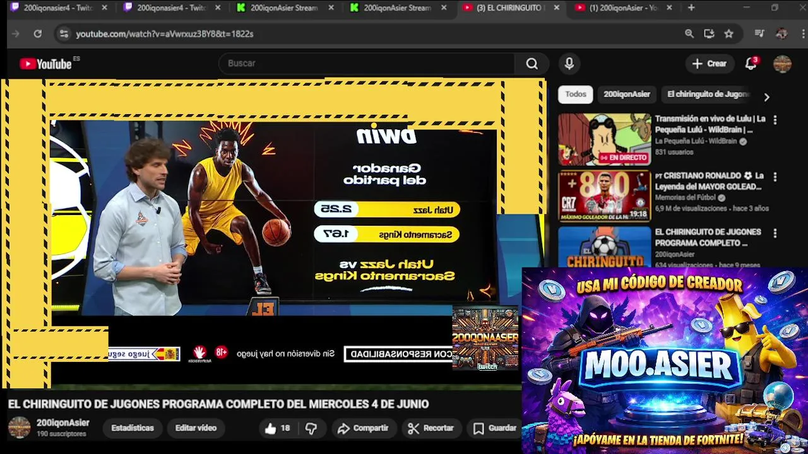Open the 200iqonAsier channel name link

(62, 423)
